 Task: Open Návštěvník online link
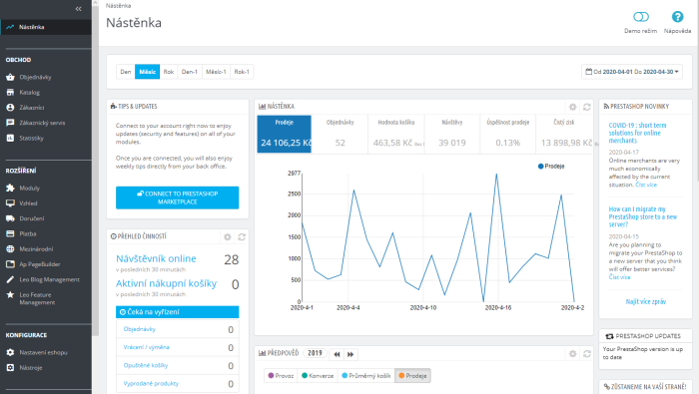pyautogui.click(x=156, y=258)
